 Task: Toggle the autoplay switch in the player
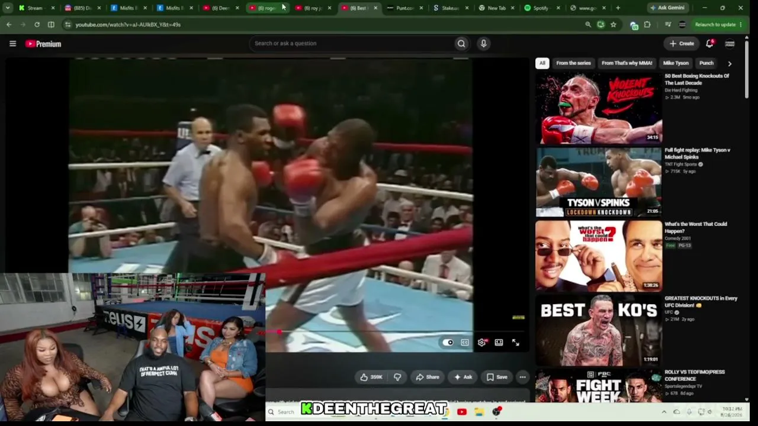point(448,342)
